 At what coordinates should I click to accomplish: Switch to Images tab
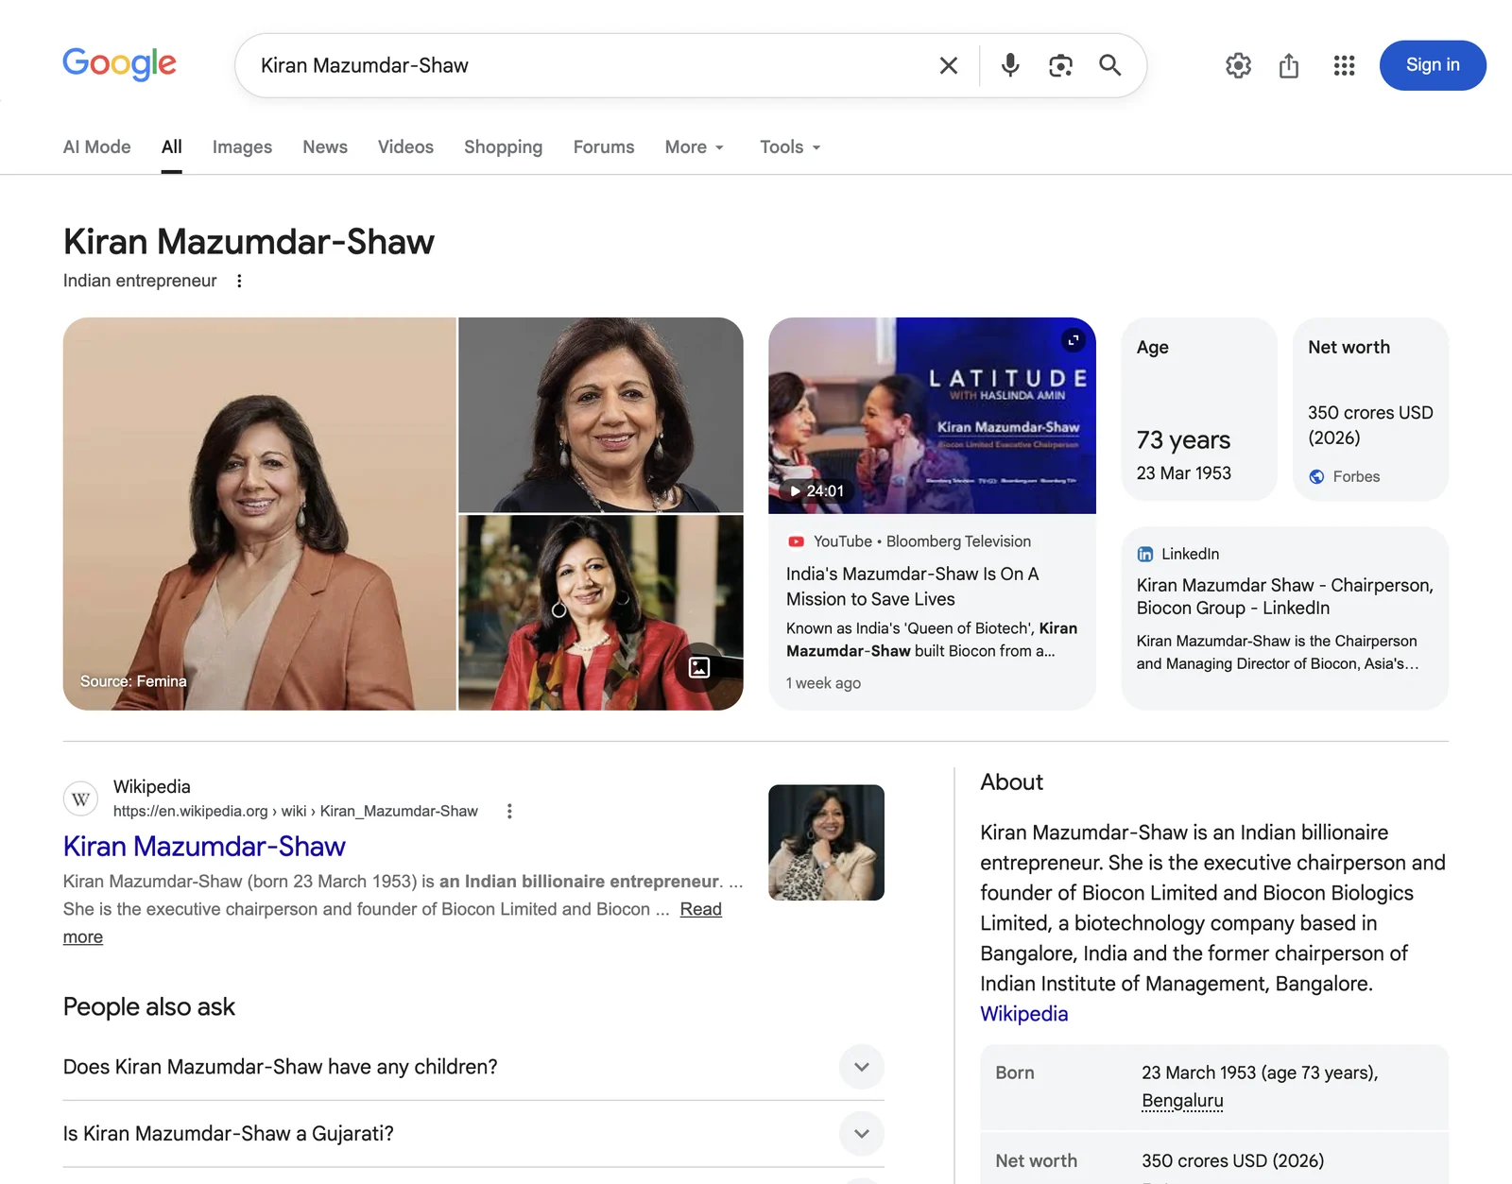[242, 146]
